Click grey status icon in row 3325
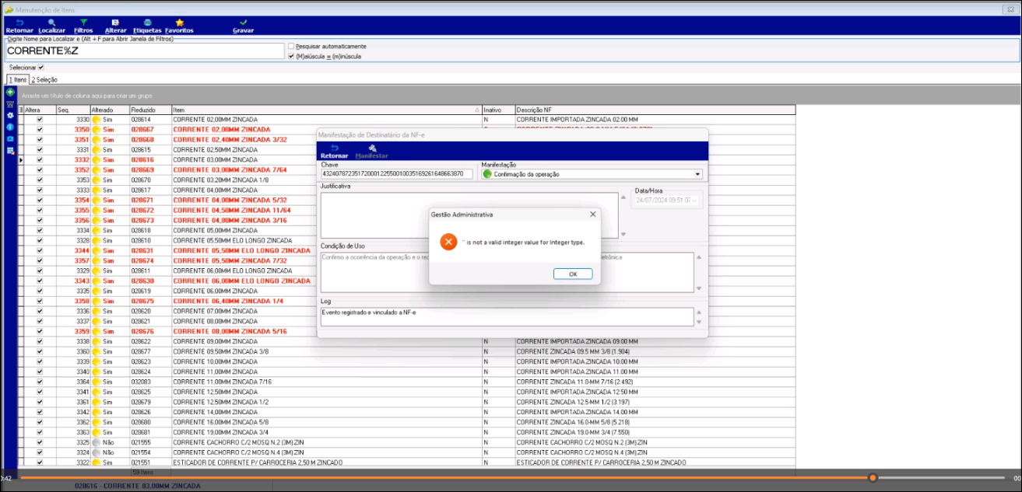1022x492 pixels. click(97, 442)
